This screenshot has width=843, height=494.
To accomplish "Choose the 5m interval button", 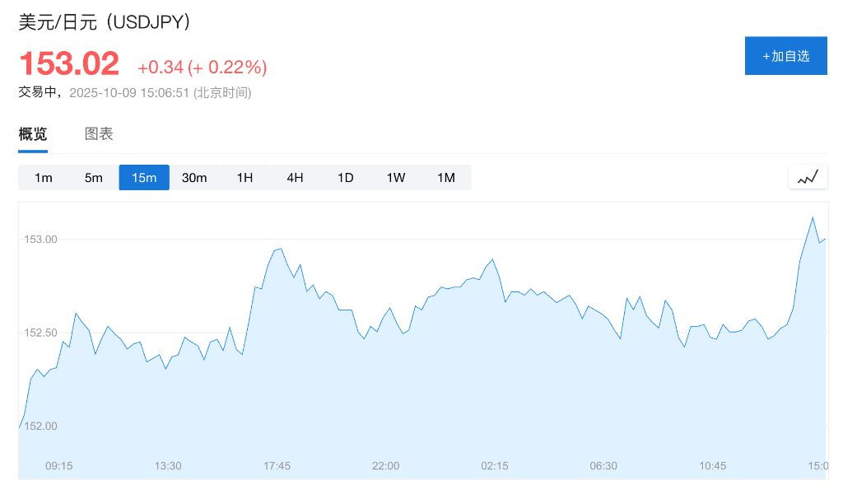I will tap(94, 178).
